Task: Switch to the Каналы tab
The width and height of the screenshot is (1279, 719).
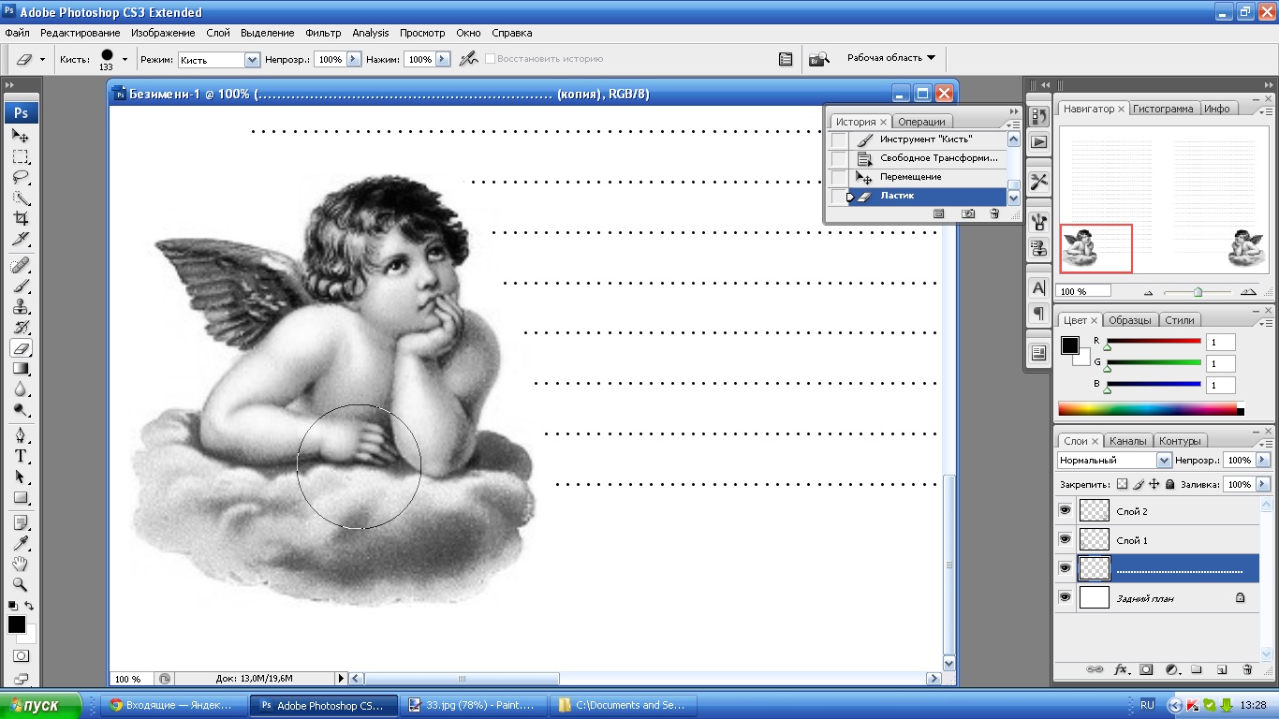Action: coord(1127,441)
